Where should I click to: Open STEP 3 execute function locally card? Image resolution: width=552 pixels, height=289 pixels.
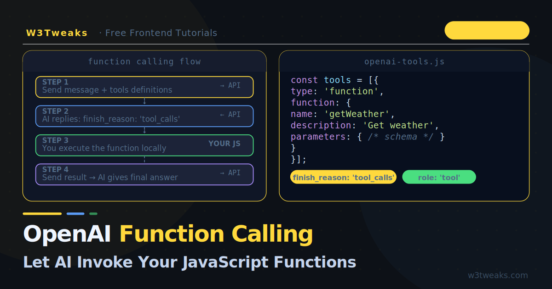144,145
